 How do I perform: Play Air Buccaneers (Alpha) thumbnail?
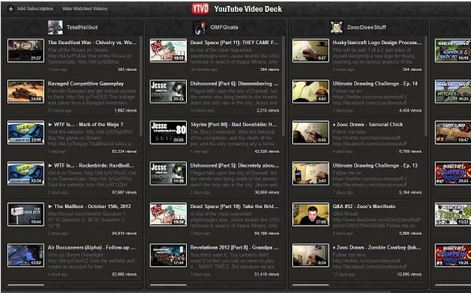26,256
